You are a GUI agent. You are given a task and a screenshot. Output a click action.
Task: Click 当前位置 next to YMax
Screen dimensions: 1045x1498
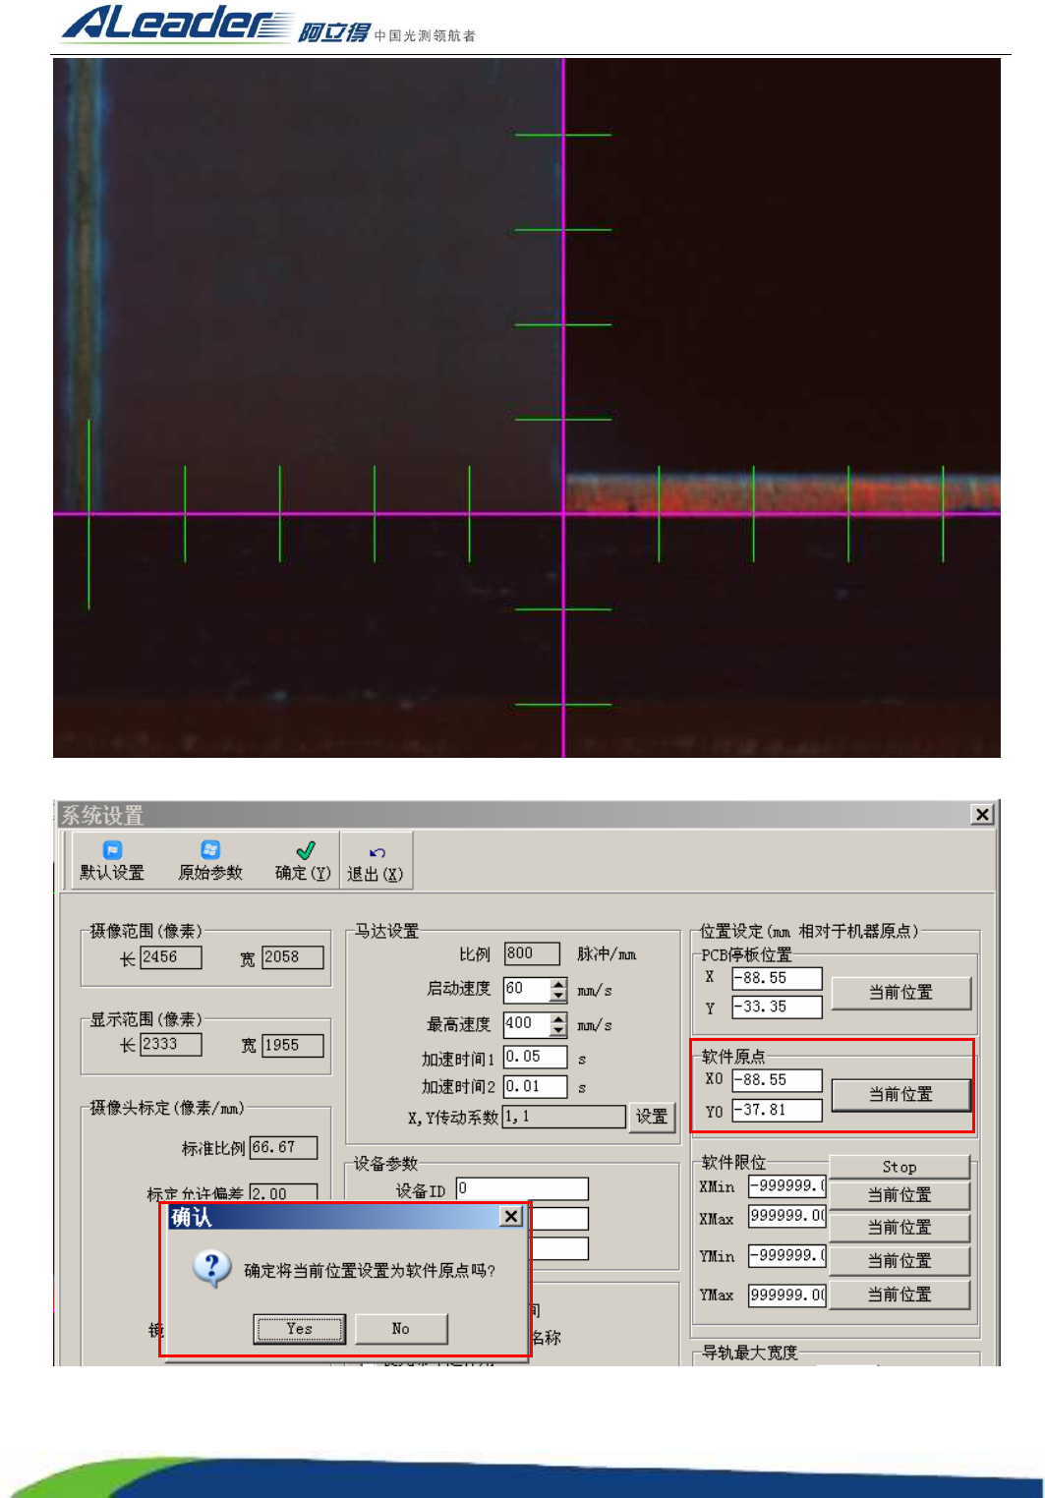pos(900,1295)
